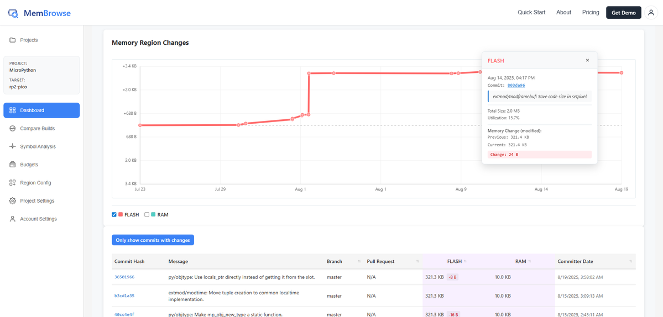Click the leftmost Jul 23 chart data point
663x317 pixels.
(x=140, y=125)
